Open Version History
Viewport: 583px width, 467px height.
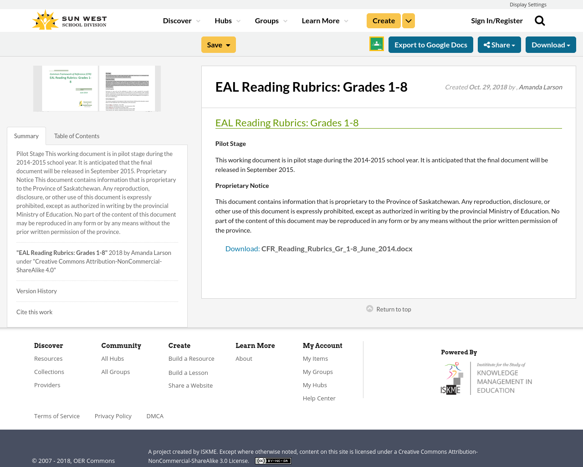pos(36,291)
